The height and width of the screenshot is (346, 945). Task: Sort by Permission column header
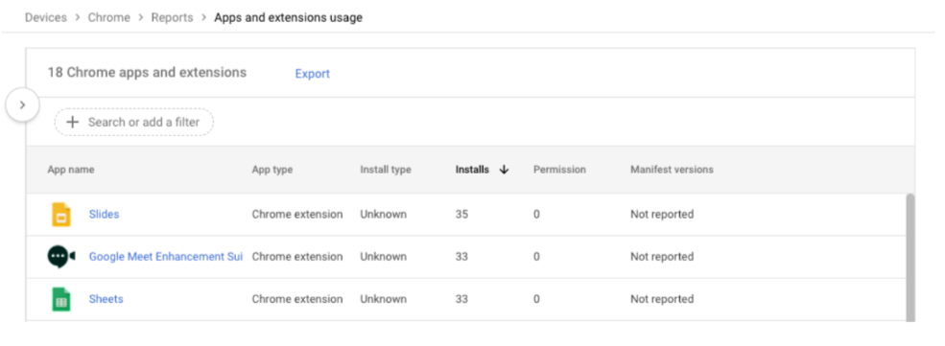tap(559, 170)
